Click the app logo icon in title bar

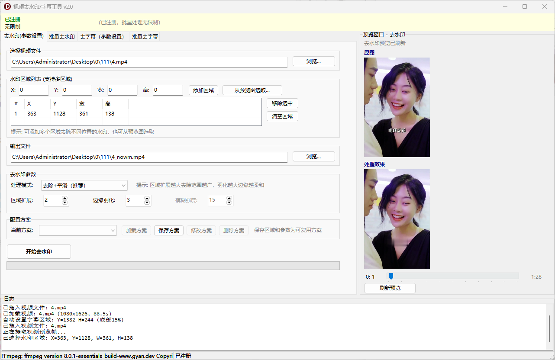point(7,6)
